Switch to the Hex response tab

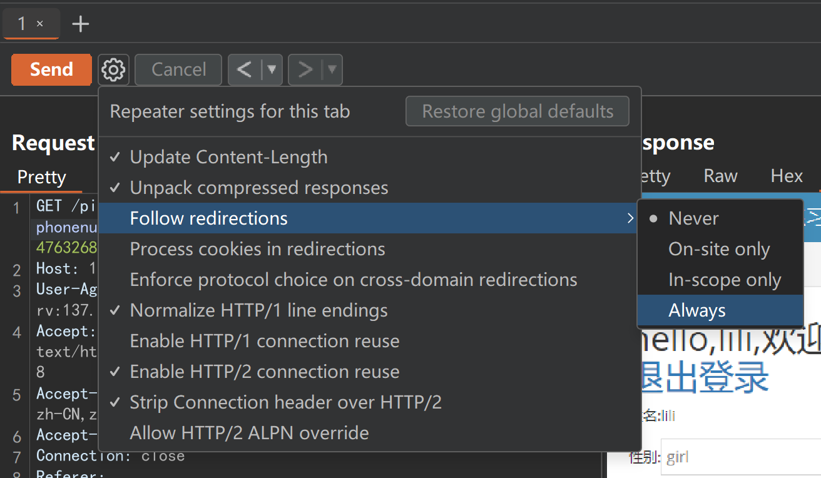pyautogui.click(x=787, y=176)
